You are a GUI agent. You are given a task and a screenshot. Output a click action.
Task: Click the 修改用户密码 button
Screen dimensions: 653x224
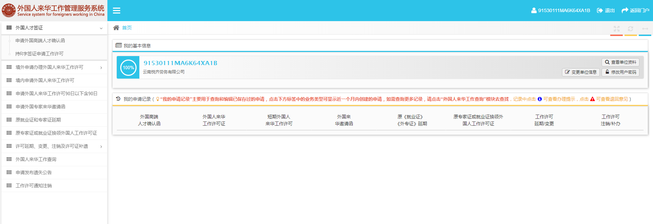click(620, 72)
